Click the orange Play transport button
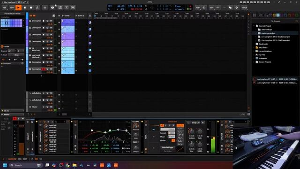Viewport: 300px width, 169px height. click(x=18, y=8)
